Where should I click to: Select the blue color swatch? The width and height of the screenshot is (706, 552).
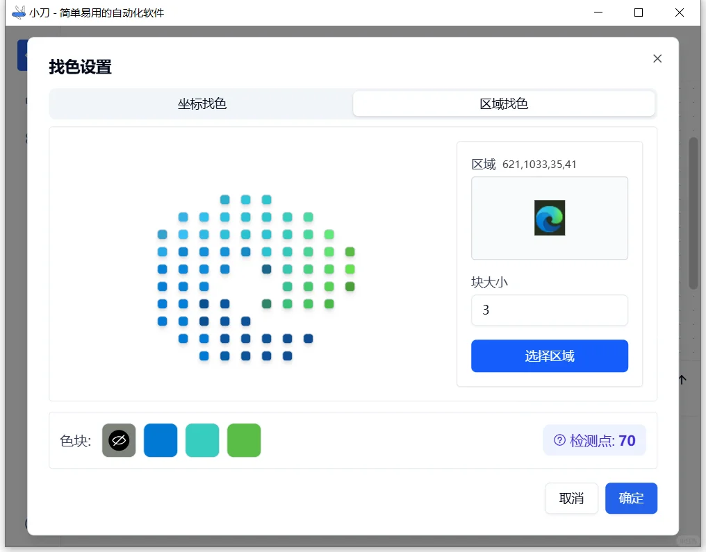pyautogui.click(x=161, y=440)
